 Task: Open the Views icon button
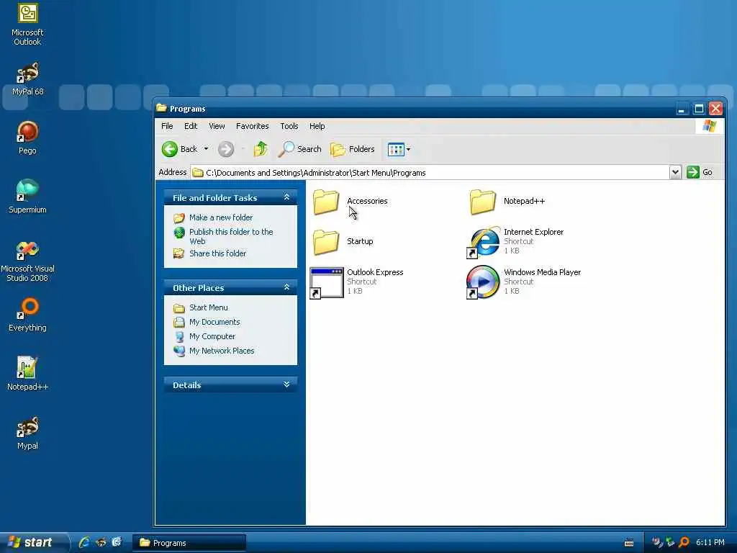(x=396, y=149)
